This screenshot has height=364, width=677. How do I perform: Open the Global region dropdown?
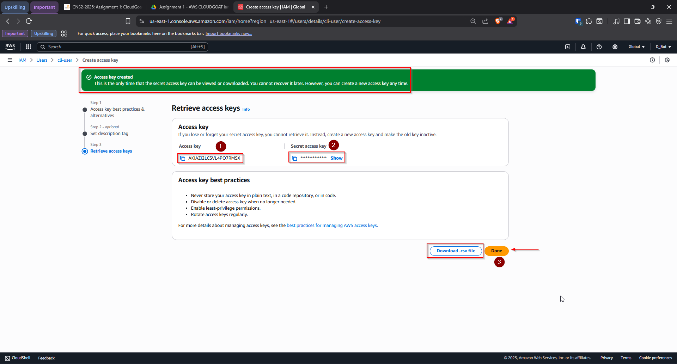[x=636, y=47]
